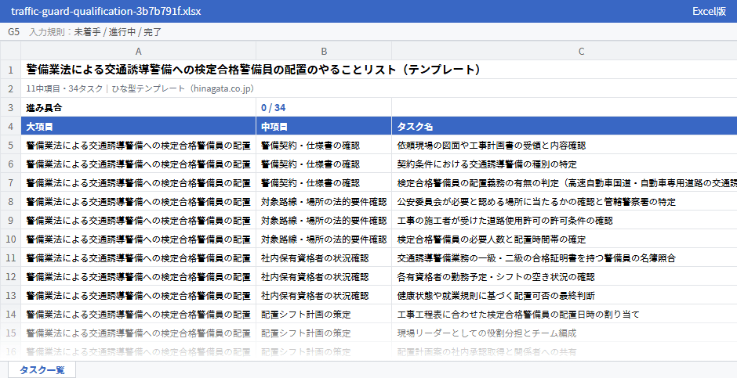Select cell 各有資格者の勤務予定・シフトの空き状況の確認

564,277
